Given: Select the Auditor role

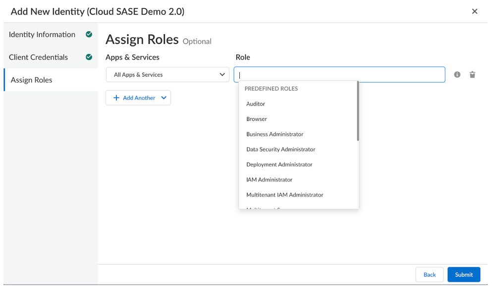Looking at the screenshot, I should (x=256, y=104).
